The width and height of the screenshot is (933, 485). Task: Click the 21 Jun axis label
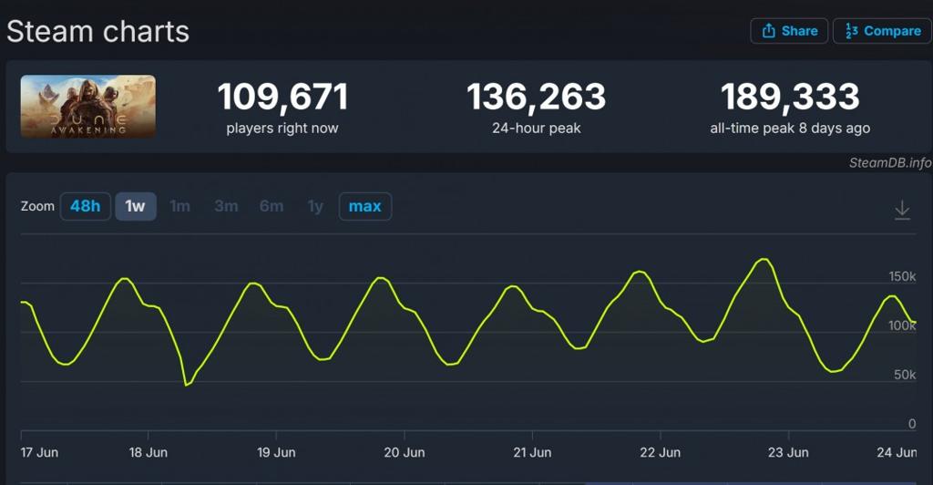[x=532, y=452]
